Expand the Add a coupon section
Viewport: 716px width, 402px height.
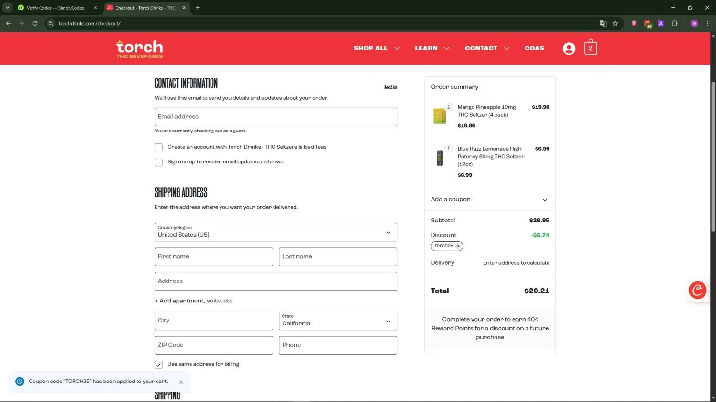[x=490, y=199]
